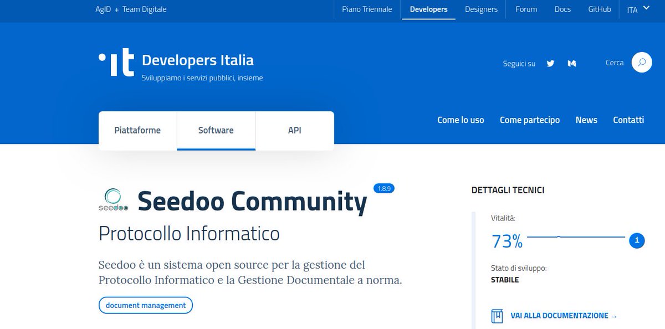
Task: Click the Seedoo logo image
Action: tap(113, 200)
